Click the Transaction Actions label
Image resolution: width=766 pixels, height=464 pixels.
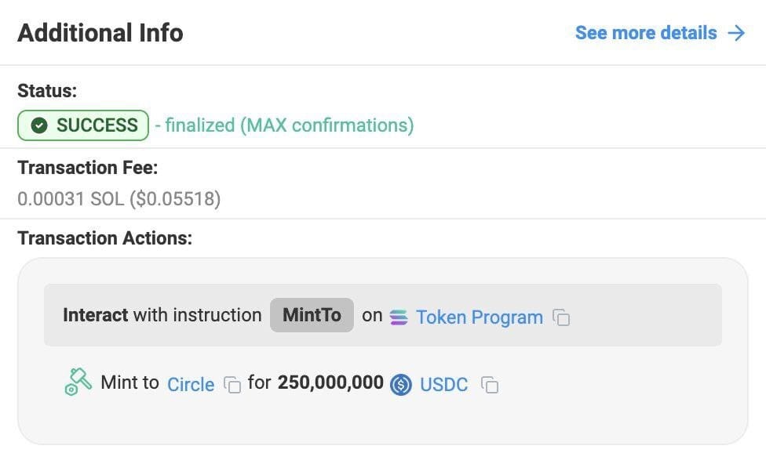pos(105,238)
